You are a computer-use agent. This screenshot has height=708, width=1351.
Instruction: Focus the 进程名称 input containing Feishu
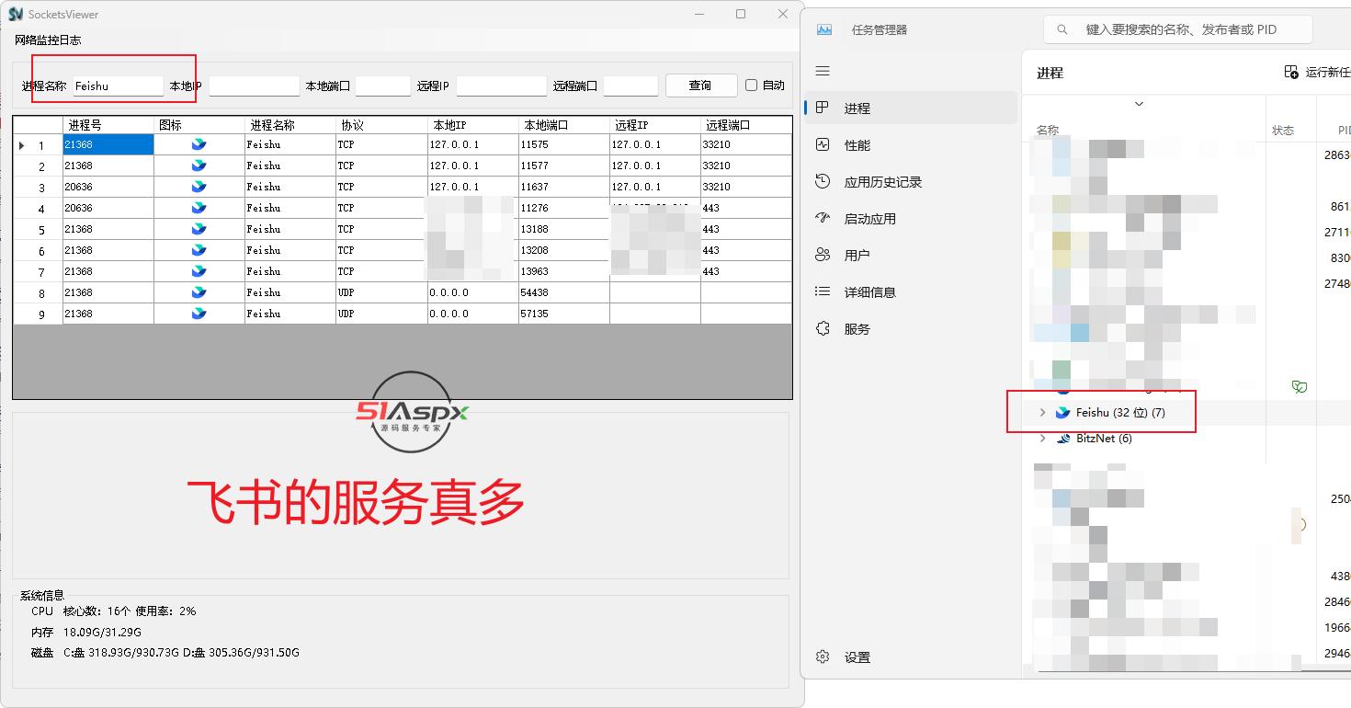tap(117, 86)
